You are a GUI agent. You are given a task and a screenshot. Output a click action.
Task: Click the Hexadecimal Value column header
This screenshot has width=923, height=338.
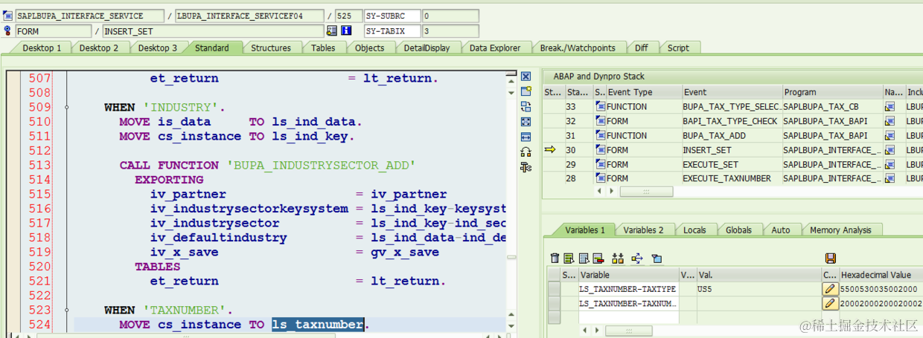coord(880,275)
